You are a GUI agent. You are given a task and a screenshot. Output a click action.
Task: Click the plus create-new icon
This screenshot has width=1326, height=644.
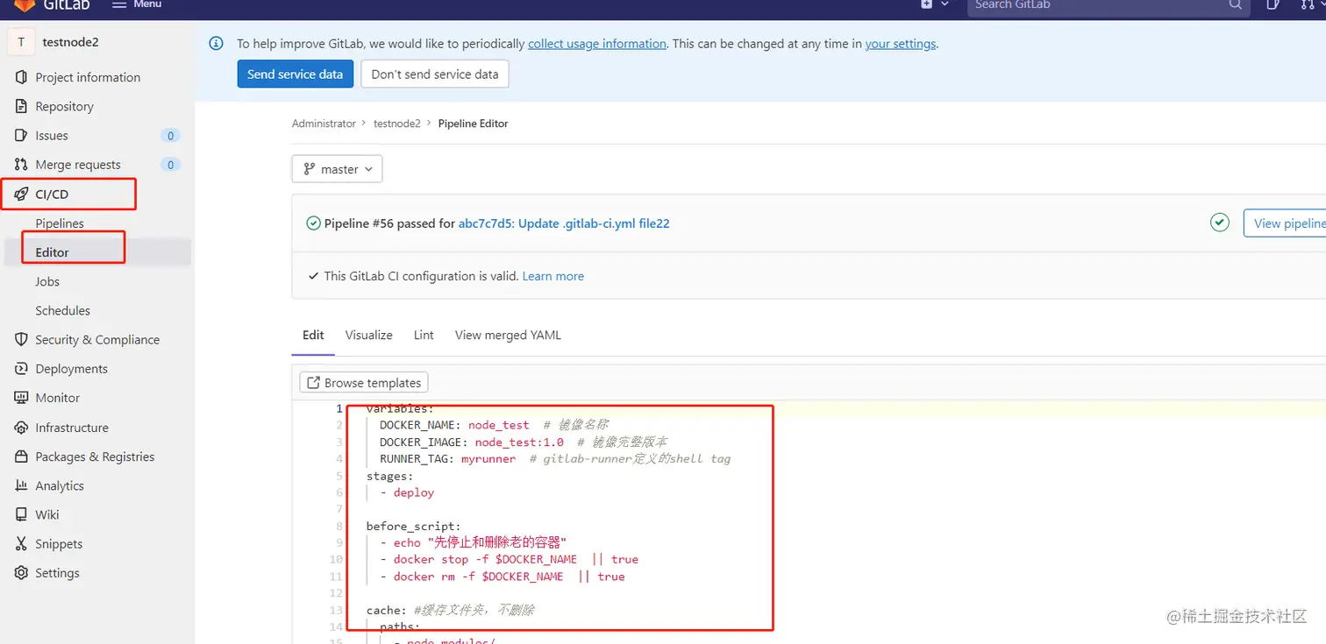tap(926, 4)
